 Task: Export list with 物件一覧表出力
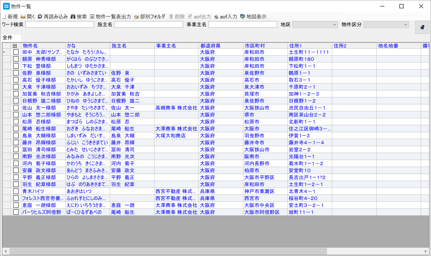tap(92, 17)
